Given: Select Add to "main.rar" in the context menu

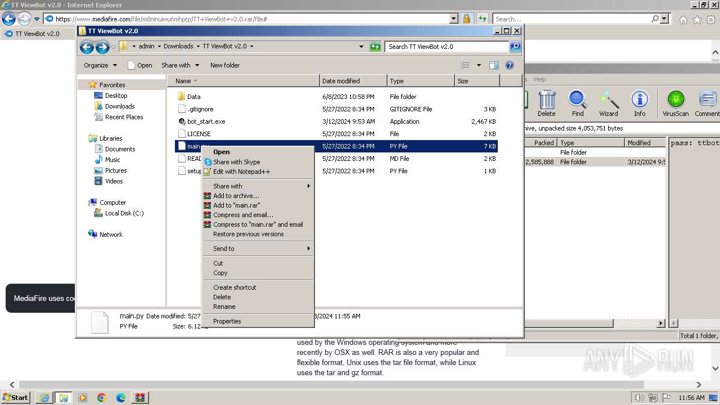Looking at the screenshot, I should (236, 205).
